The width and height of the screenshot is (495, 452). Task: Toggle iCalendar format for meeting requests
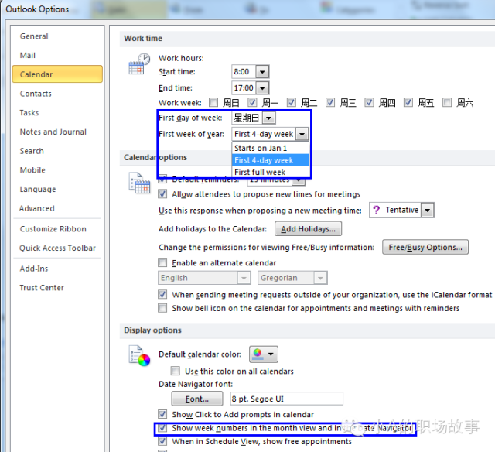[x=162, y=295]
